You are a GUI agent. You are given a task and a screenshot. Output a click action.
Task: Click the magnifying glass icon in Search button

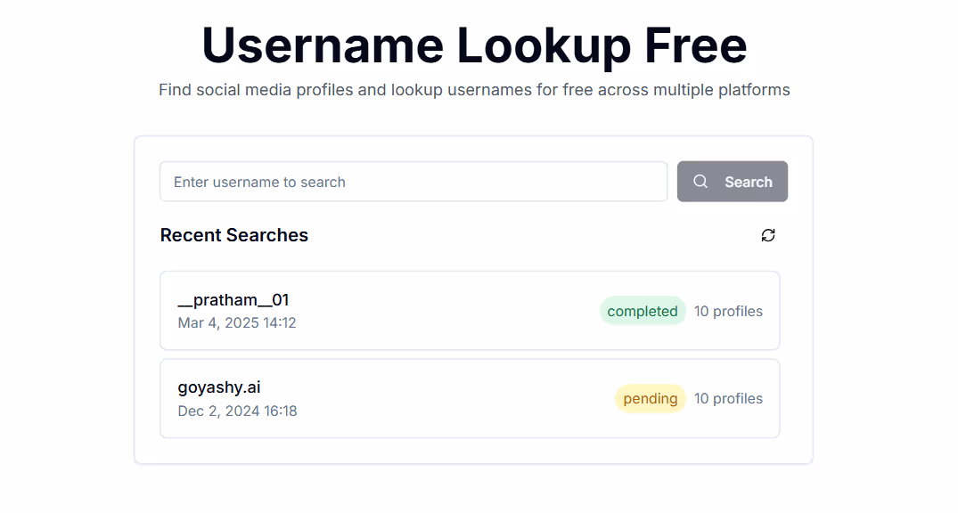tap(700, 181)
